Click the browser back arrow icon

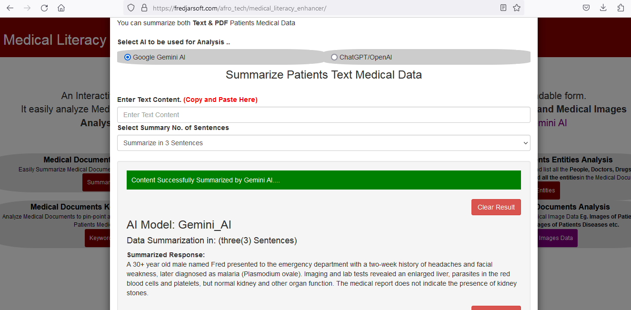point(10,8)
